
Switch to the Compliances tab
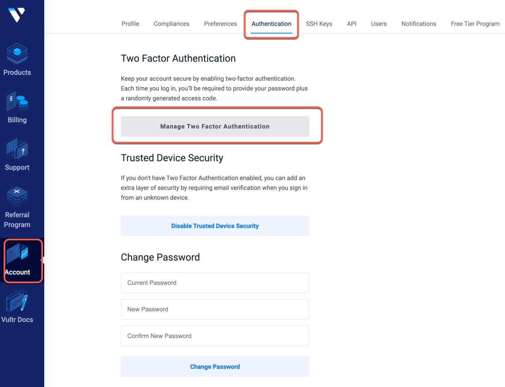[172, 24]
